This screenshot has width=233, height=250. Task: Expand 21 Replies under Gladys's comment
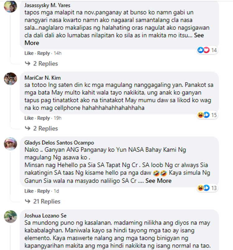click(x=43, y=201)
